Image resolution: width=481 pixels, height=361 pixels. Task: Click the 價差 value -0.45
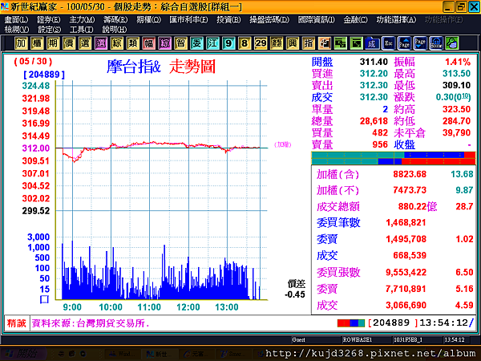(295, 294)
